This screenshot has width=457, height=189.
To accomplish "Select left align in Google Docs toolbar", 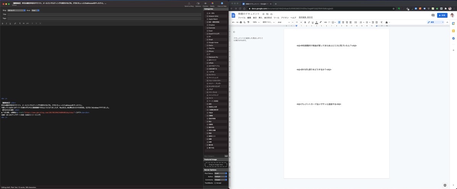I will click(339, 22).
